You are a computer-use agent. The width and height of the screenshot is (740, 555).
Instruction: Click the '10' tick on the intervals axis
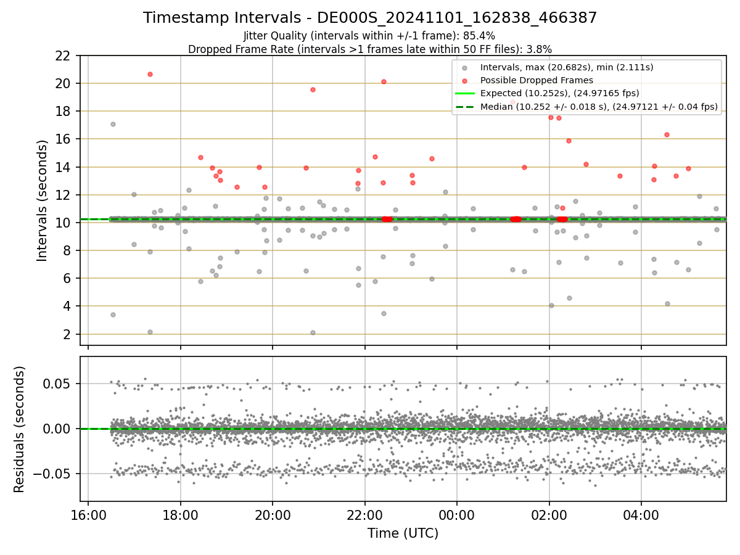pos(63,223)
